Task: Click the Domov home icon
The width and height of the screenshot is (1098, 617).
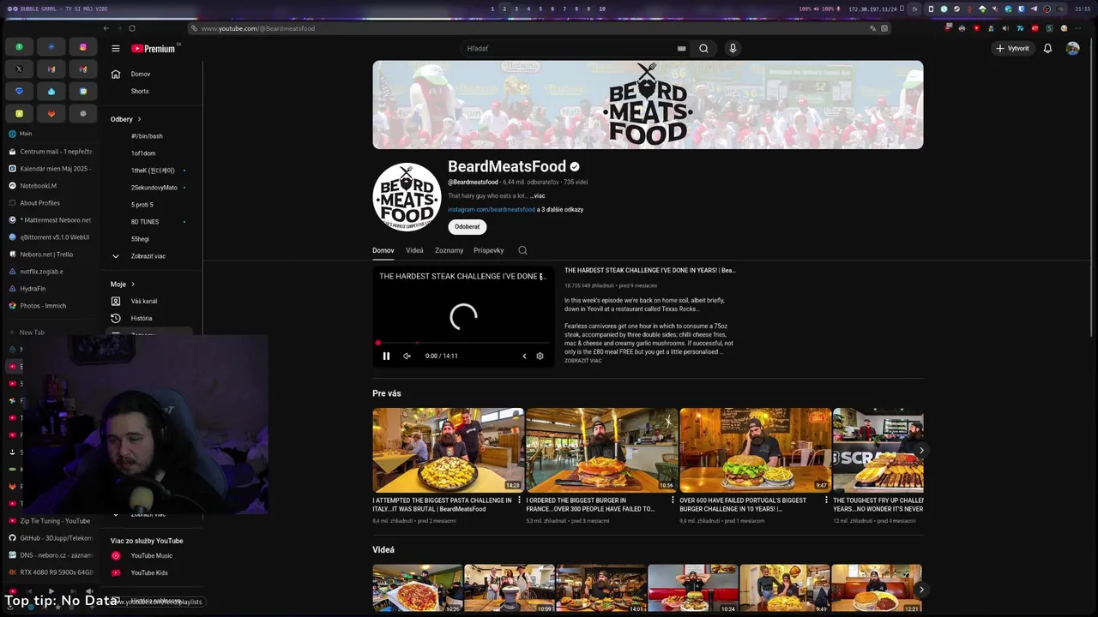Action: (x=116, y=74)
